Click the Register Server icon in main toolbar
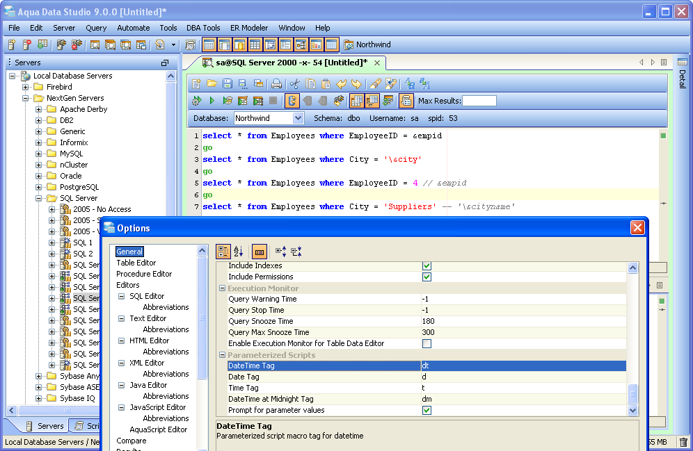This screenshot has height=451, width=693. click(12, 44)
